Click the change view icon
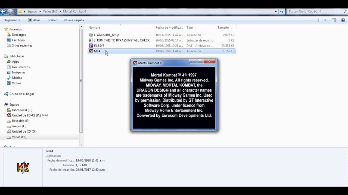 [320, 20]
